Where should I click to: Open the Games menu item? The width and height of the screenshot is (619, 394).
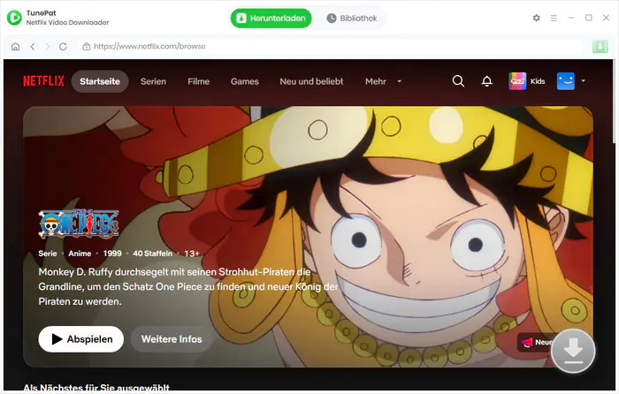click(245, 81)
